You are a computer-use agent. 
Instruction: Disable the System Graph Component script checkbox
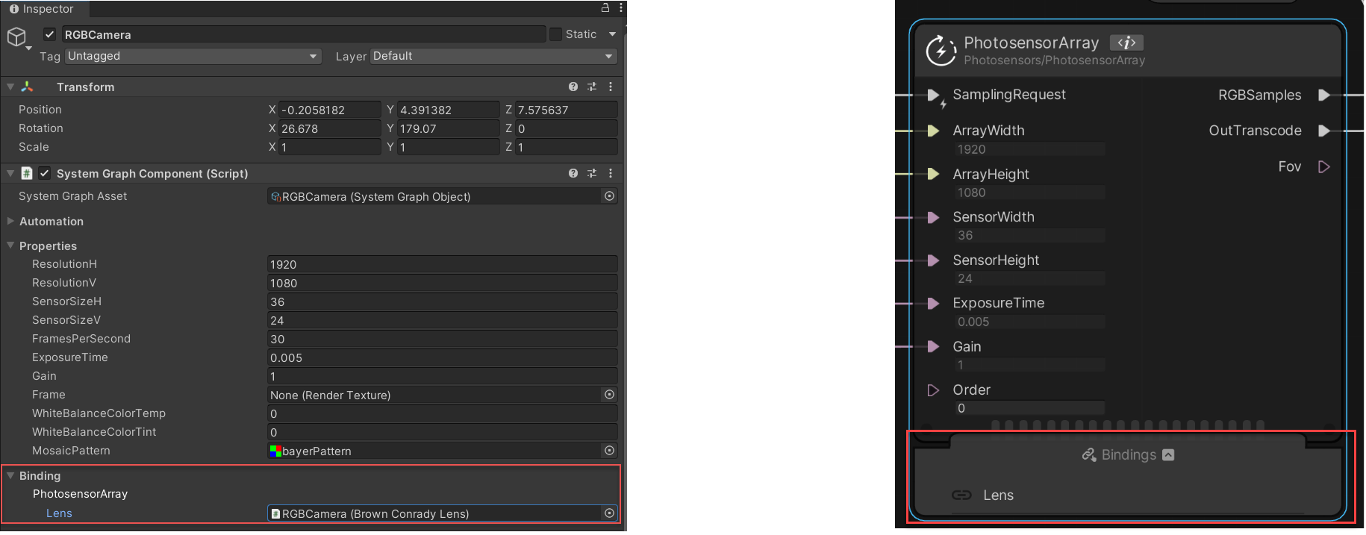pos(45,173)
